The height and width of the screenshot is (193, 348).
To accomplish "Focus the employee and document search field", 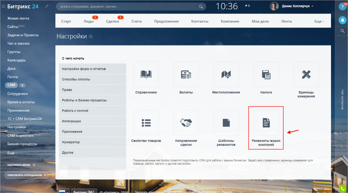I will [x=131, y=7].
